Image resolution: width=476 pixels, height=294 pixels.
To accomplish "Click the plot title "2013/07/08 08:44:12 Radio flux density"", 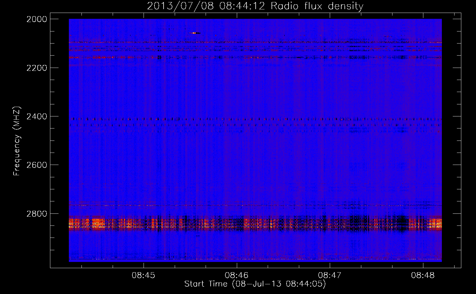I will 255,6.
